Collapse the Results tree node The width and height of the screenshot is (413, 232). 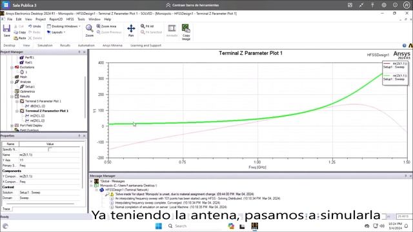(12, 96)
